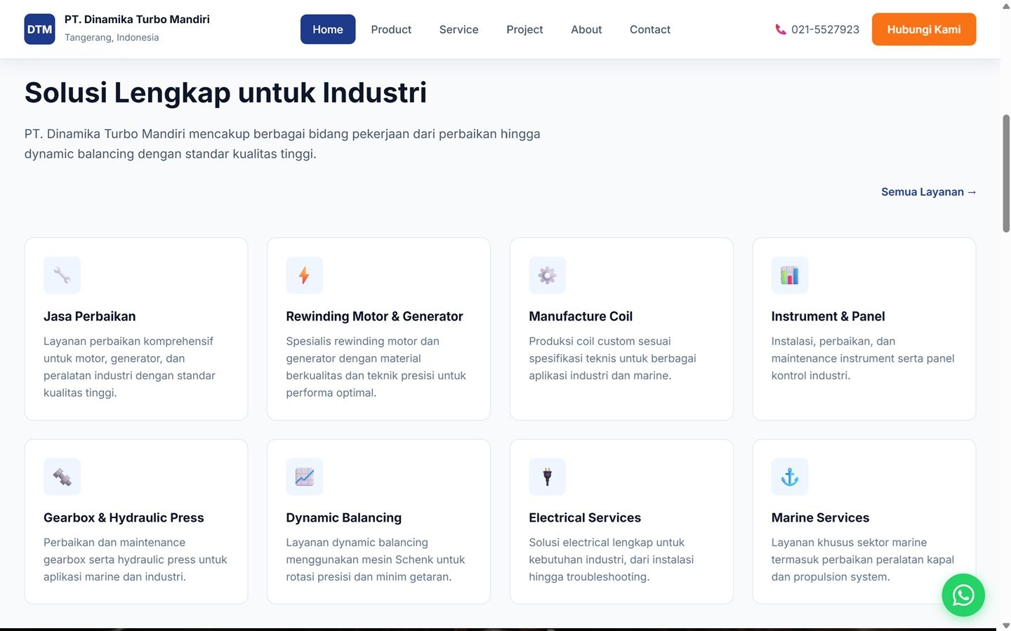The width and height of the screenshot is (1011, 631).
Task: Click the bar chart icon for Instrument & Panel
Action: pos(790,275)
